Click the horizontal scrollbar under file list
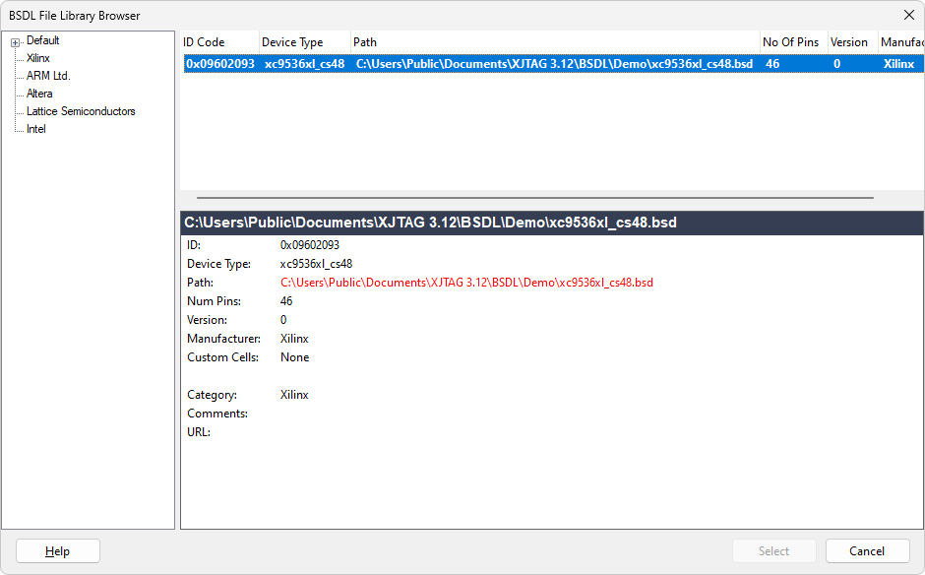This screenshot has height=575, width=925. coord(534,198)
